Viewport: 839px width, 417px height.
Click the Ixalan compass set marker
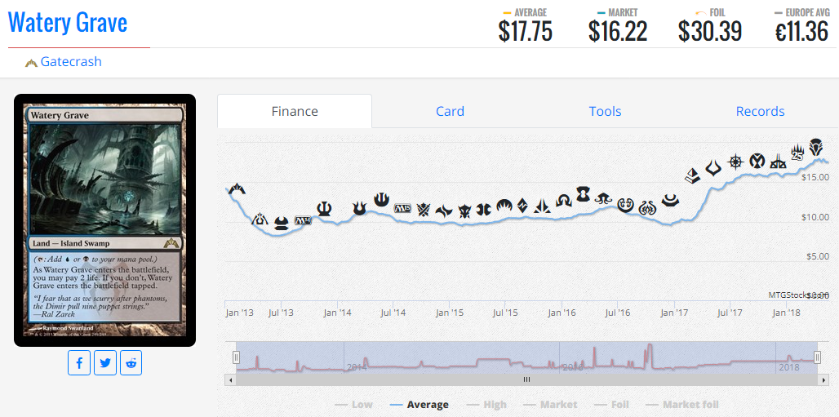pos(736,161)
